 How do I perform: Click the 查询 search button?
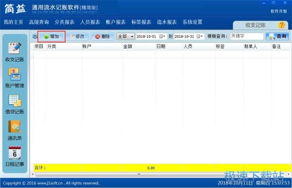[x=277, y=36]
